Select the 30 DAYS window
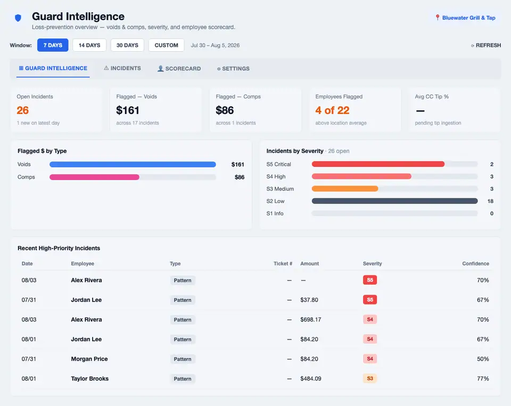 click(127, 45)
